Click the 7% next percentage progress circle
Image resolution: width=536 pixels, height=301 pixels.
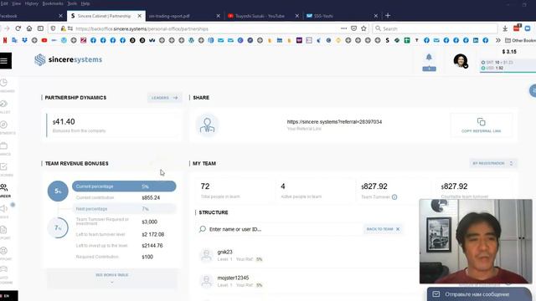click(58, 227)
